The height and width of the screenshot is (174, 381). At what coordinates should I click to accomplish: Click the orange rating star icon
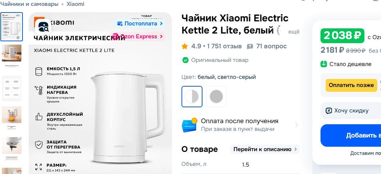[185, 46]
